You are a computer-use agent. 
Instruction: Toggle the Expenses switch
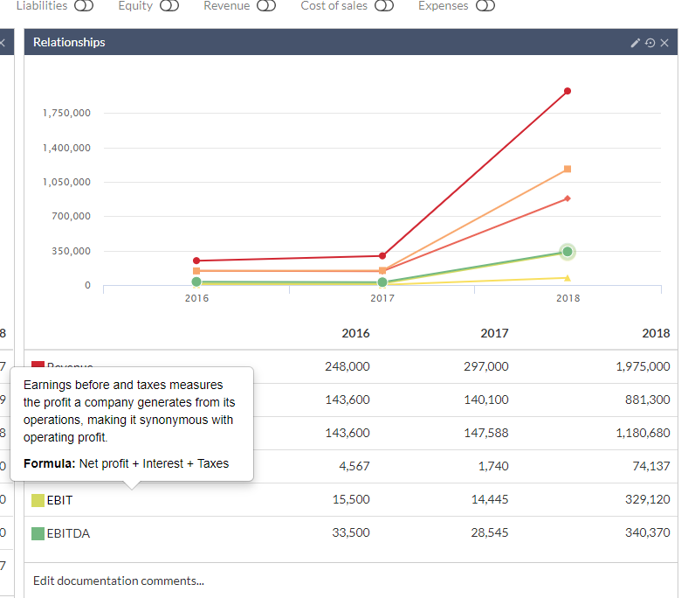(485, 6)
